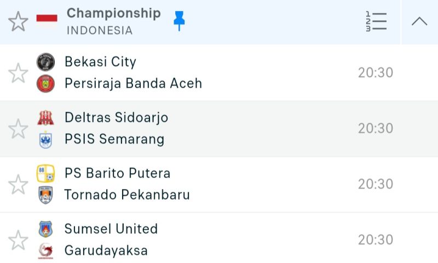Open the Sumsel United team name
Screen dimensions: 438x263
(111, 229)
